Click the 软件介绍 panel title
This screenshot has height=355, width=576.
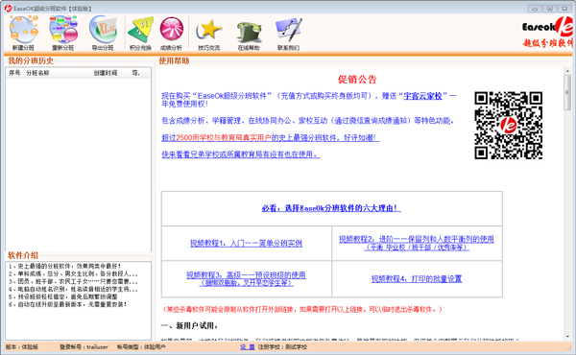[23, 255]
